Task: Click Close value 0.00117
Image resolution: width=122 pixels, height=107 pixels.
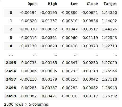Action: 90,96
